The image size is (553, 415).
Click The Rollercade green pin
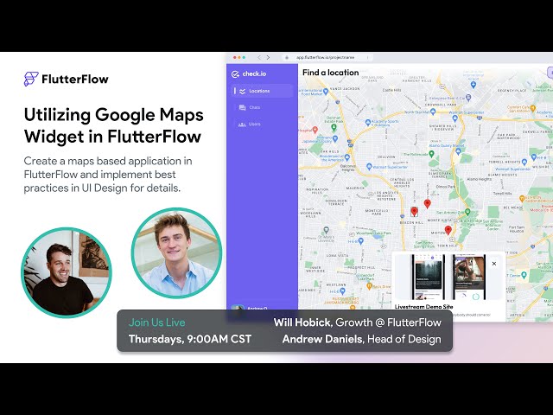coord(431,154)
